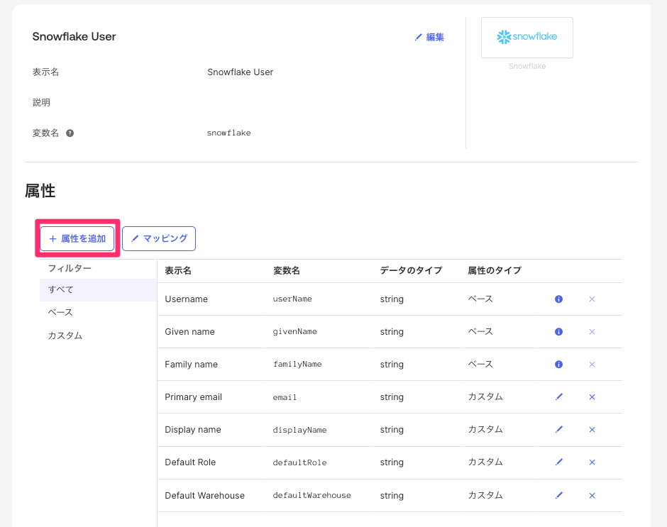Click the 編集 link for Snowflake User

coord(429,37)
